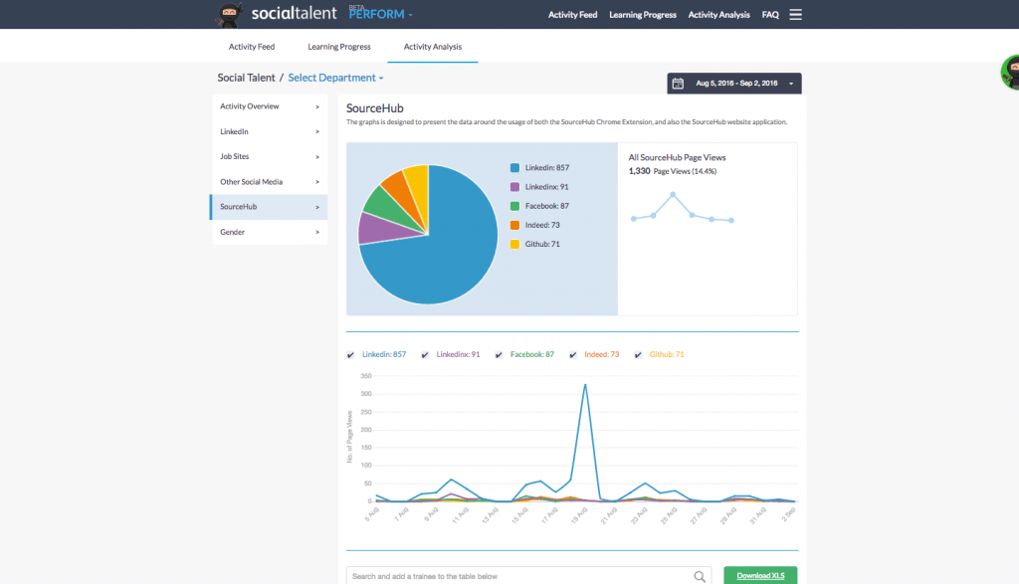Image resolution: width=1019 pixels, height=584 pixels.
Task: Open the PERFORM product dropdown
Action: coord(380,14)
